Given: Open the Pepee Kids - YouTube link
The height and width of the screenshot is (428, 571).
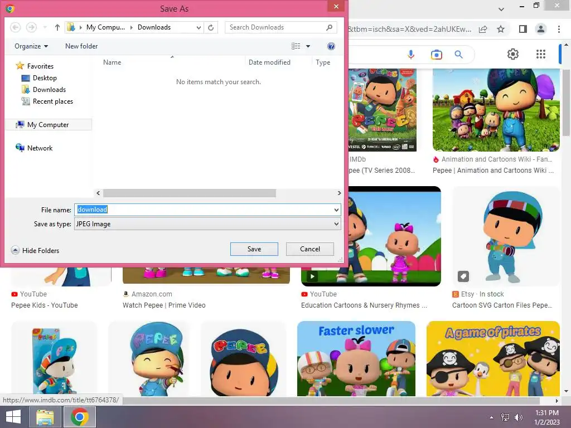Looking at the screenshot, I should [x=45, y=305].
